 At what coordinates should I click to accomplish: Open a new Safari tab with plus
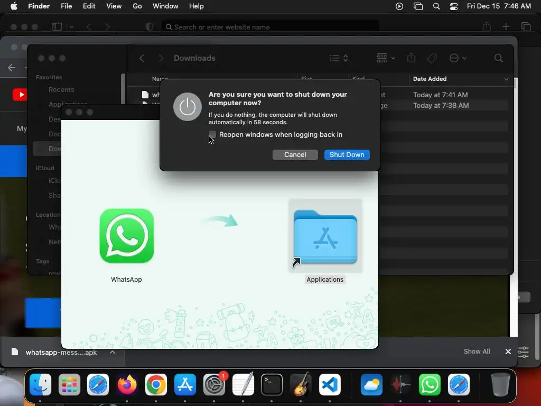(x=506, y=26)
